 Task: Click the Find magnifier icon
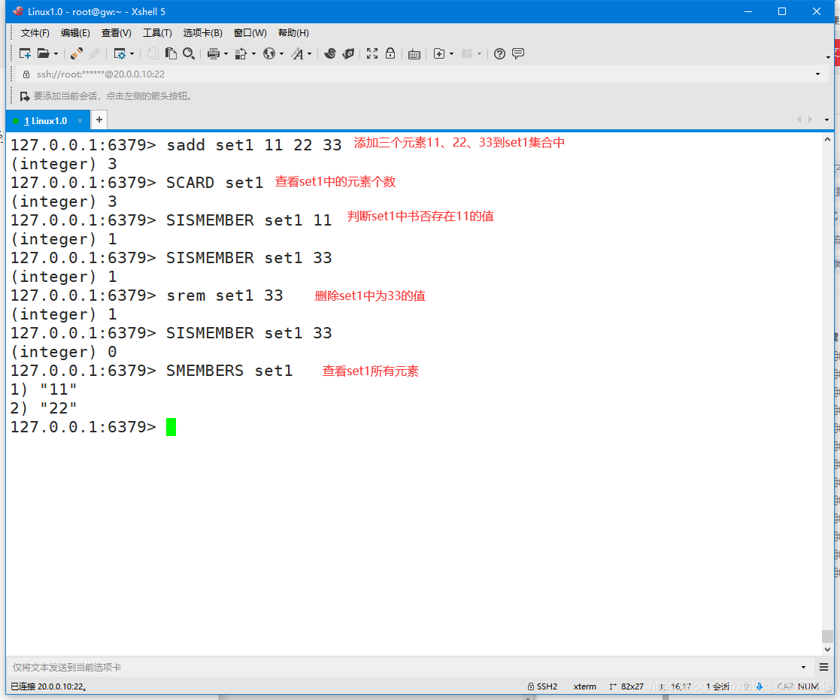pyautogui.click(x=189, y=53)
